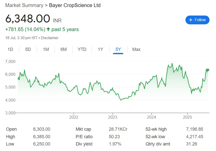
Task: Click the Div yield label
Action: (x=84, y=144)
